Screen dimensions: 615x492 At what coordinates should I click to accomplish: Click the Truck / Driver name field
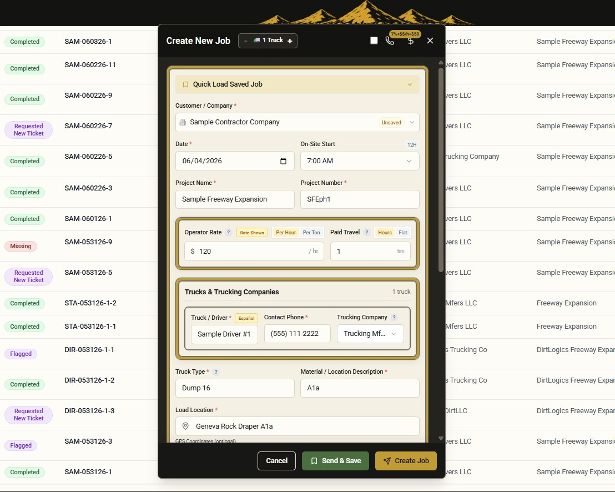224,334
